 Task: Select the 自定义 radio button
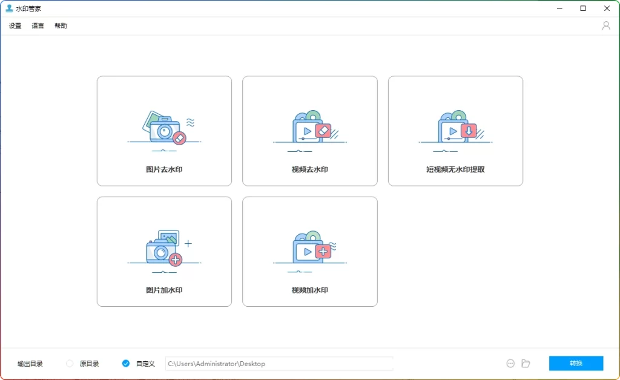(x=126, y=364)
